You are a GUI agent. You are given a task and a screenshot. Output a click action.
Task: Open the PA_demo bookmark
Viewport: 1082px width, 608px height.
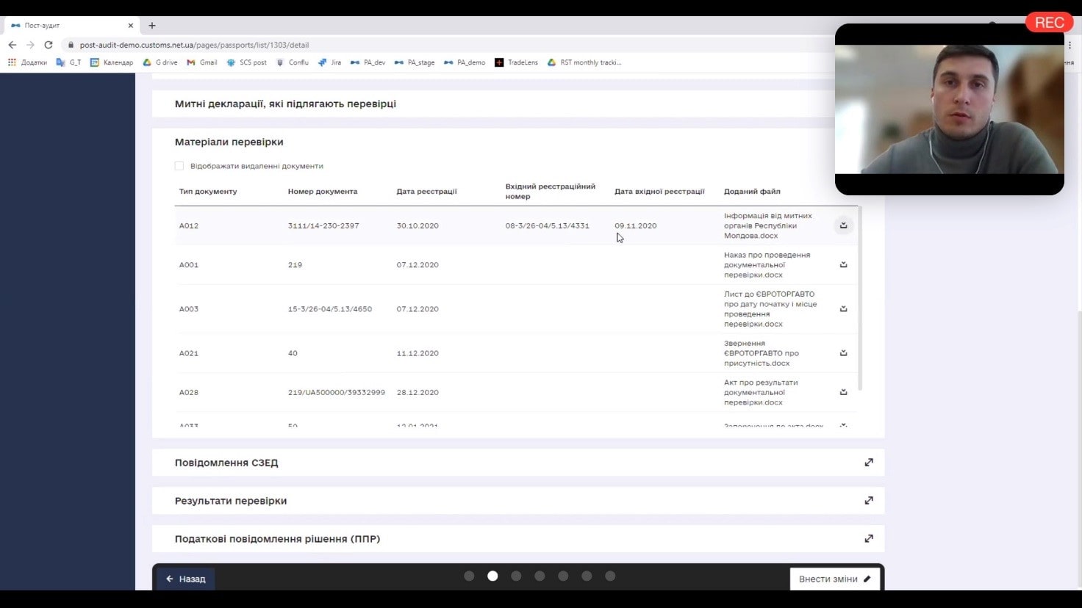point(465,62)
